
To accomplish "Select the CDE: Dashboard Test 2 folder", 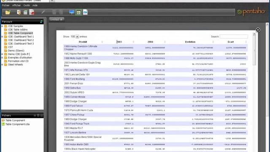I will pyautogui.click(x=21, y=40).
